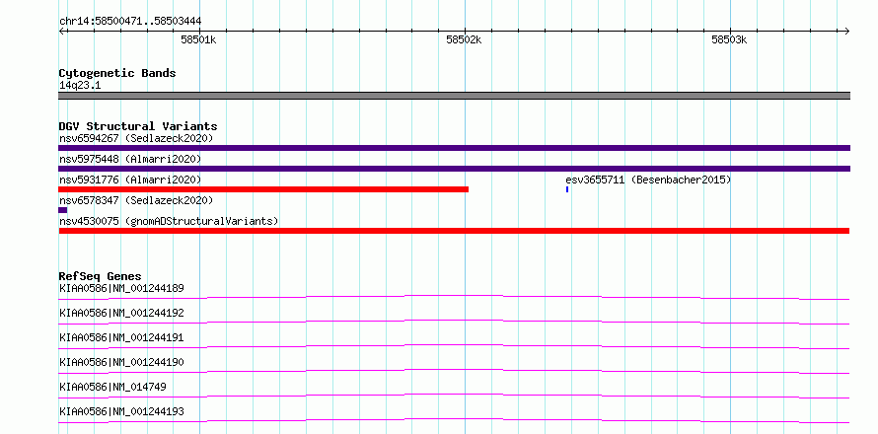Open variant label nsv5931776 (Almarri2020)
This screenshot has width=878, height=434.
click(130, 180)
